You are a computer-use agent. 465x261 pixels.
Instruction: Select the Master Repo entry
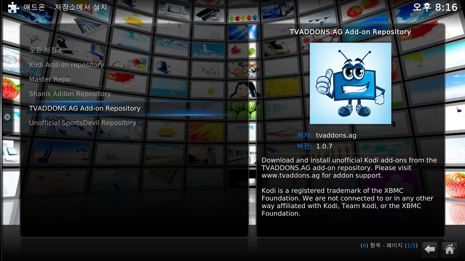pos(134,79)
